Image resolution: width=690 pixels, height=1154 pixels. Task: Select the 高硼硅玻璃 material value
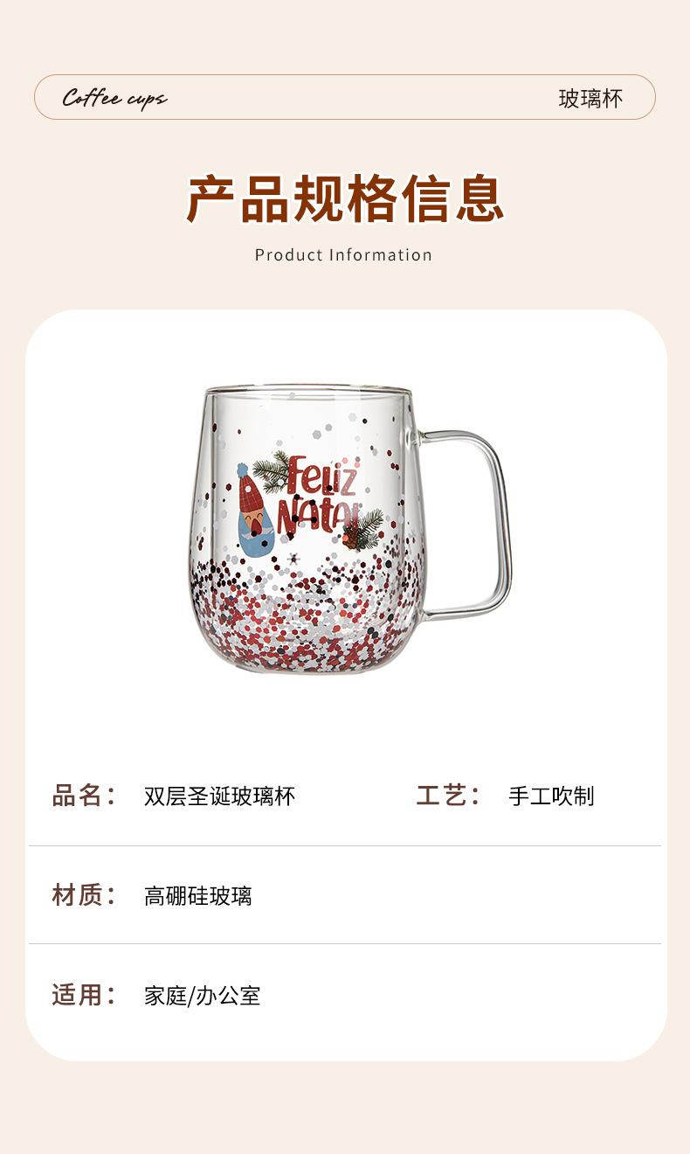coord(198,896)
